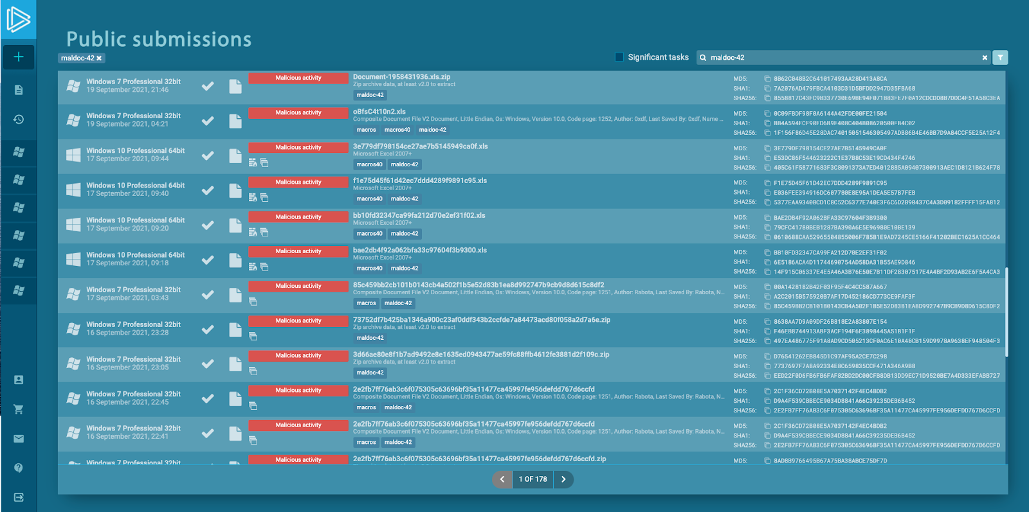1029x512 pixels.
Task: Click macros tag under the 85c459bb2cb101b0143 file
Action: coord(367,303)
